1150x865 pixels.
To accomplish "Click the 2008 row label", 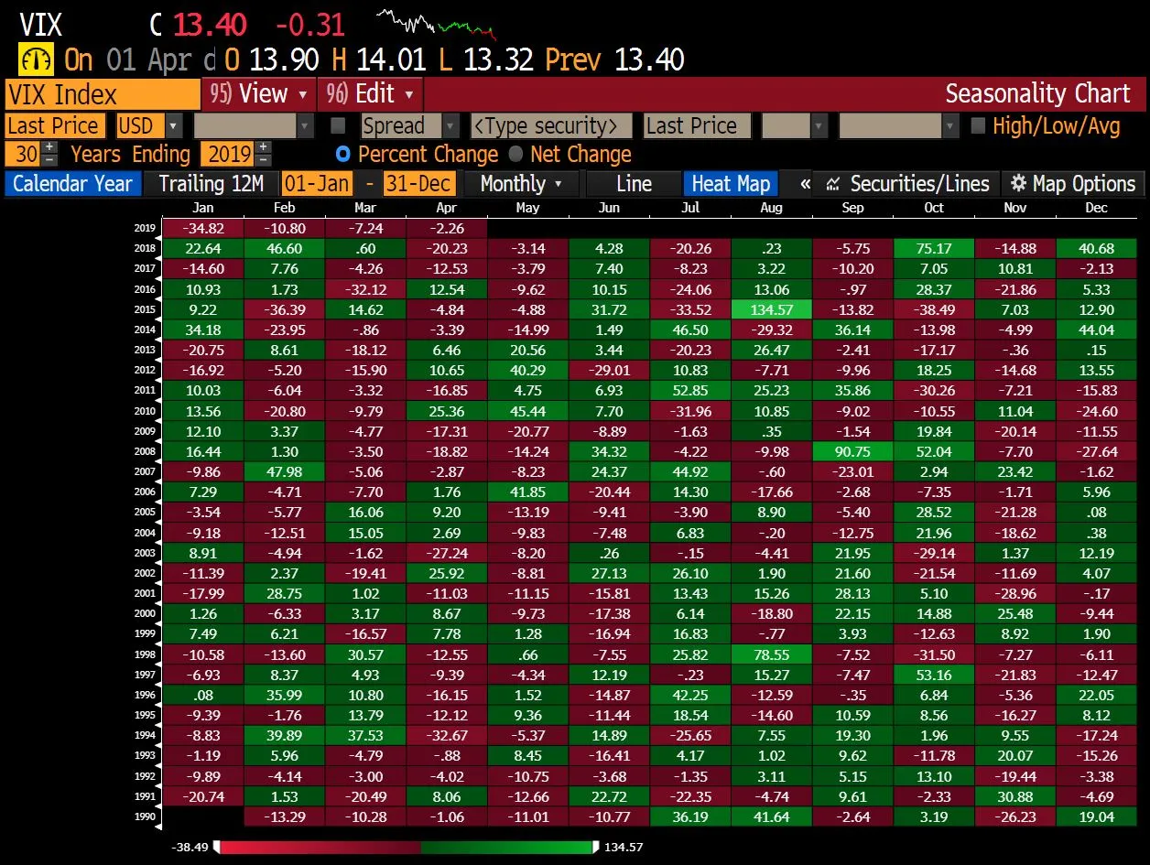I will click(145, 452).
